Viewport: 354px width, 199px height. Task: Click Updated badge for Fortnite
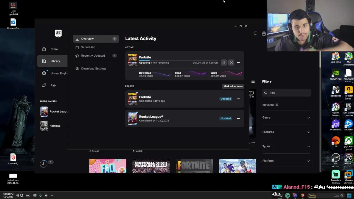226,99
